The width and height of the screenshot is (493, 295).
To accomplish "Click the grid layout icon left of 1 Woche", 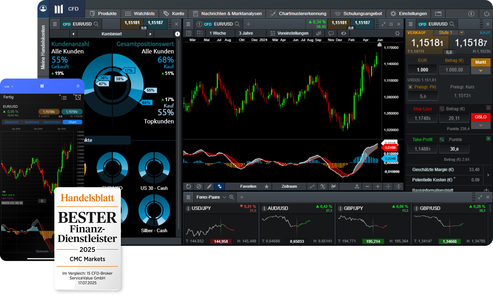I will (200, 33).
